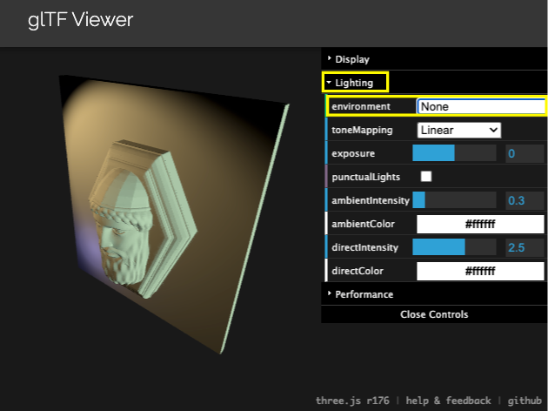548x411 pixels.
Task: Open the directColor swatch
Action: [x=480, y=271]
